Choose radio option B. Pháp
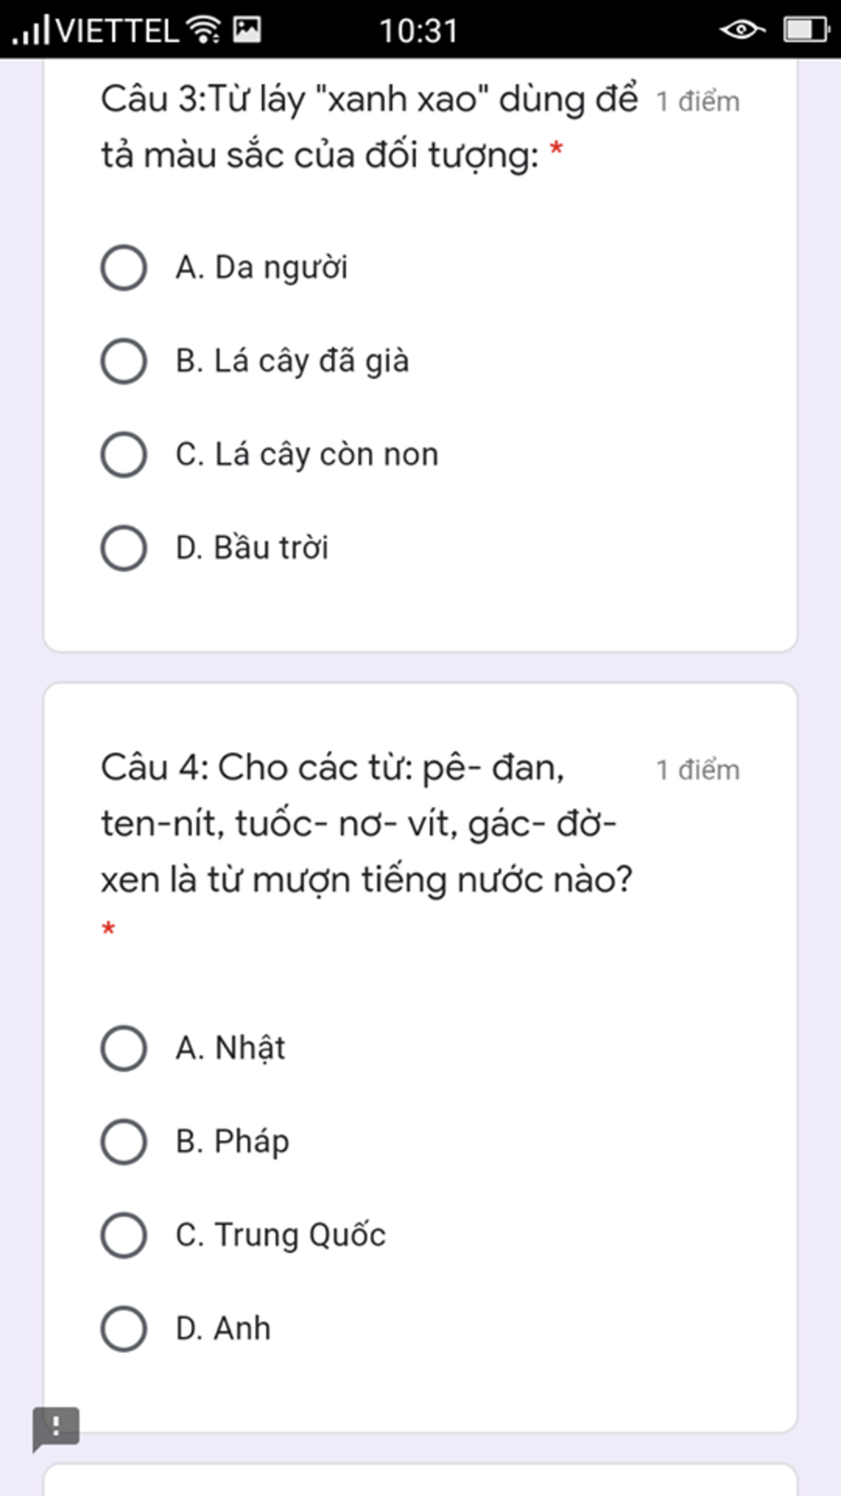The height and width of the screenshot is (1496, 841). 124,1142
